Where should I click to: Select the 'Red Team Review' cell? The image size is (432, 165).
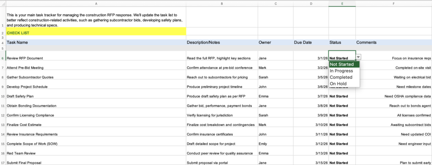pos(96,151)
